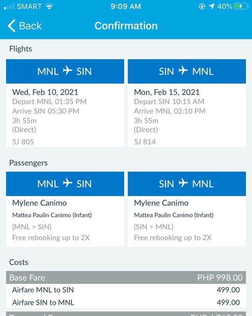
Task: Tap the location arrow icon in status bar
Action: coord(211,7)
